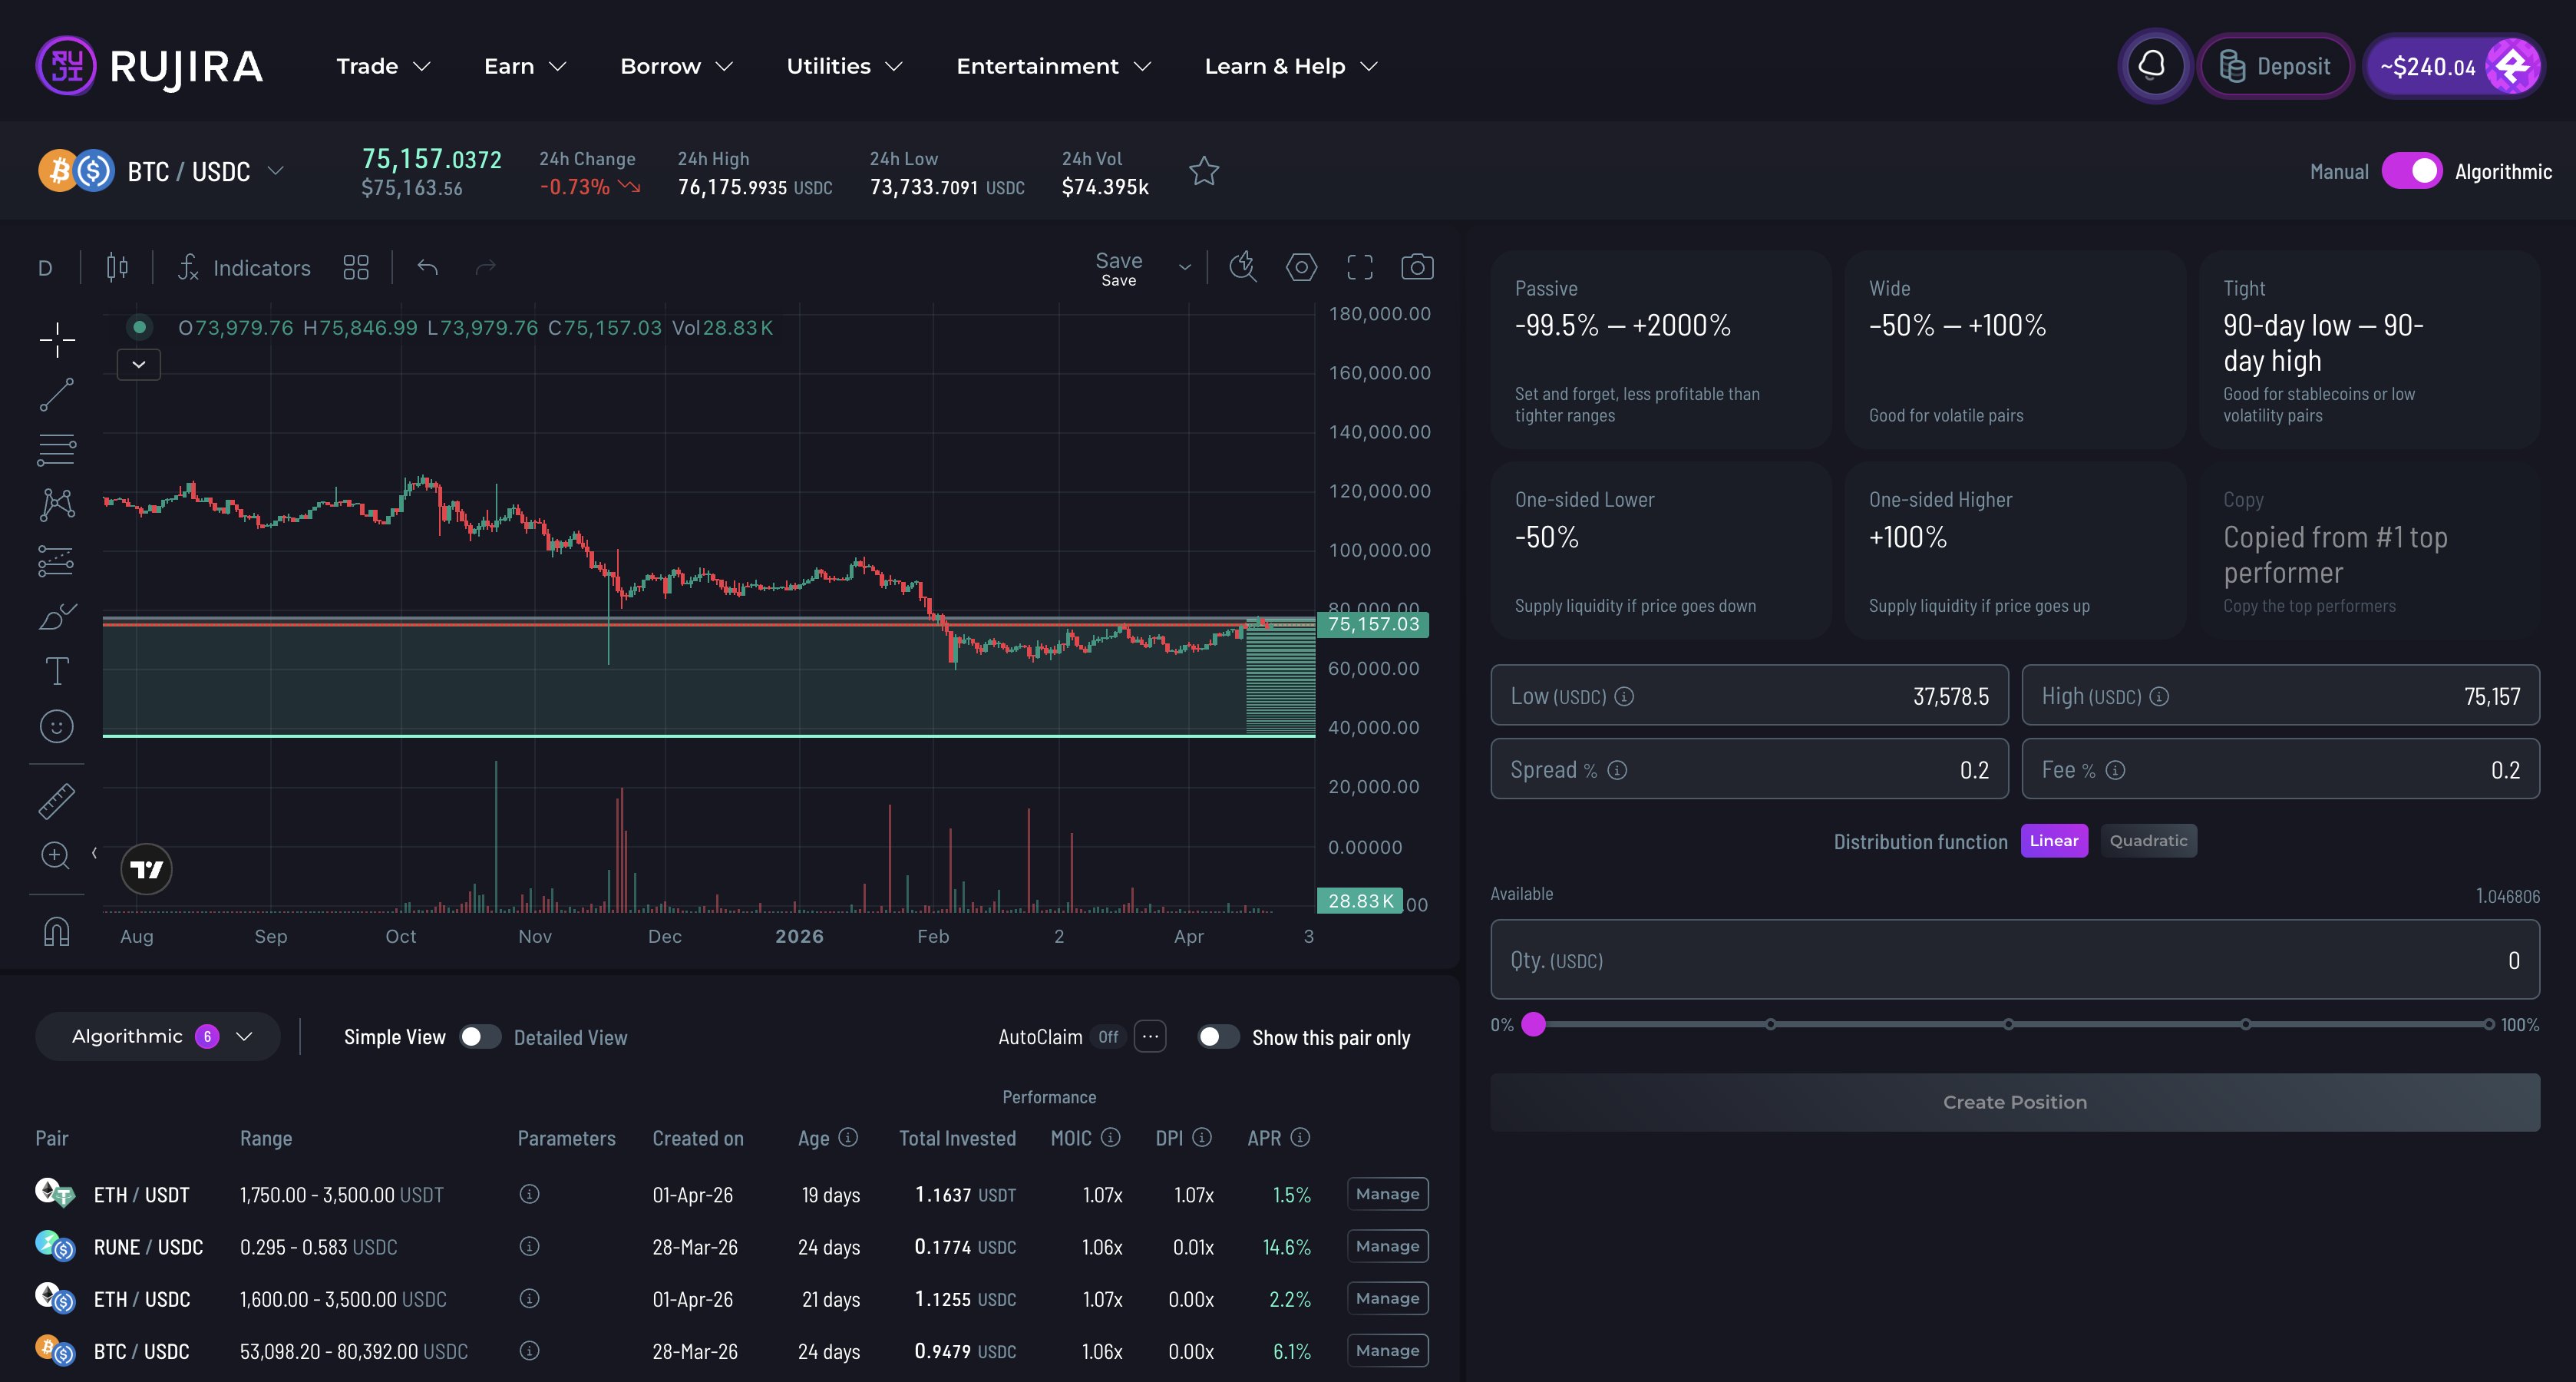This screenshot has height=1382, width=2576.
Task: Collapse the chart legend chevron
Action: point(139,364)
